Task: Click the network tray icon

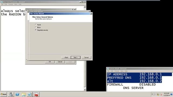Action: tap(158, 94)
